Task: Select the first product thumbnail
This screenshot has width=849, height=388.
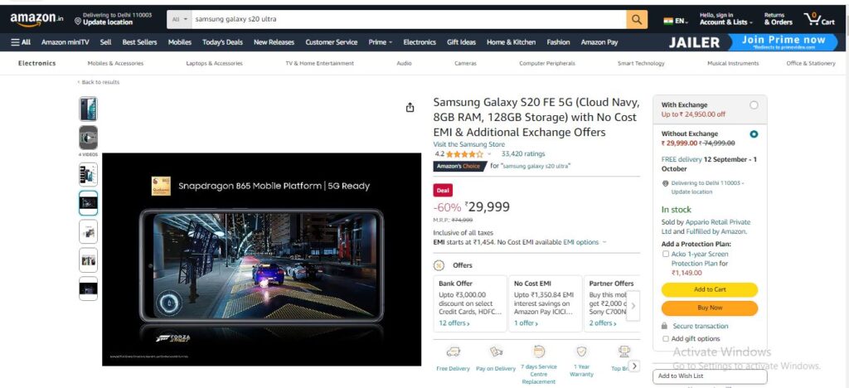Action: coord(88,109)
